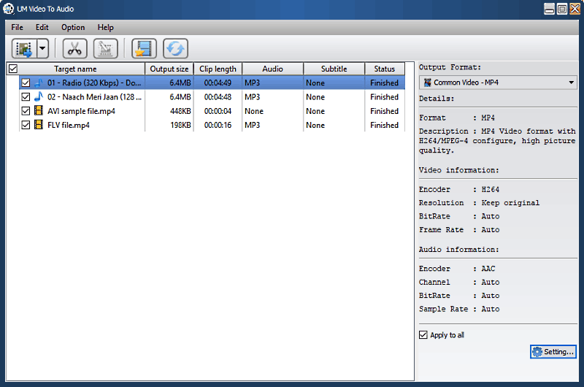The height and width of the screenshot is (387, 584).
Task: Click the 00:00:04 clip length cell
Action: click(x=218, y=111)
